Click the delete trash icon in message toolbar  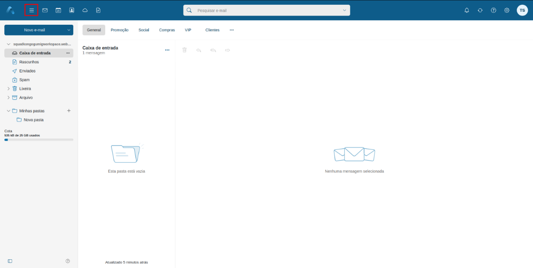point(184,50)
